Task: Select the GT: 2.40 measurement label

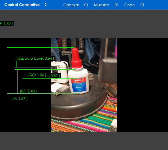Action: pos(28,91)
